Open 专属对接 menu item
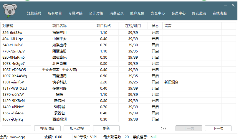243x140 pixels. point(75,13)
